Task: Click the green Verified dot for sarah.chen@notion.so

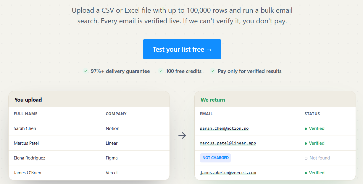Action: coord(306,129)
